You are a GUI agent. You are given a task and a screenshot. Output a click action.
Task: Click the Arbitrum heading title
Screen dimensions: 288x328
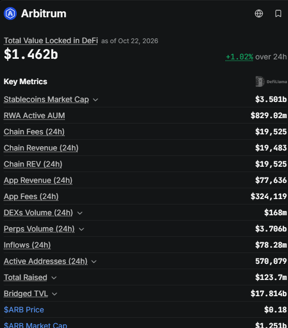click(x=44, y=13)
